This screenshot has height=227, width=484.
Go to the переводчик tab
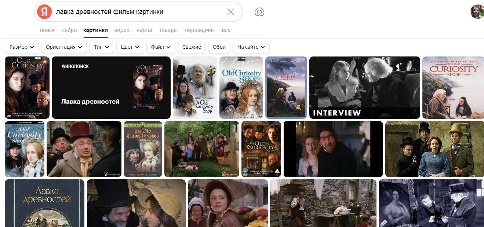(200, 30)
